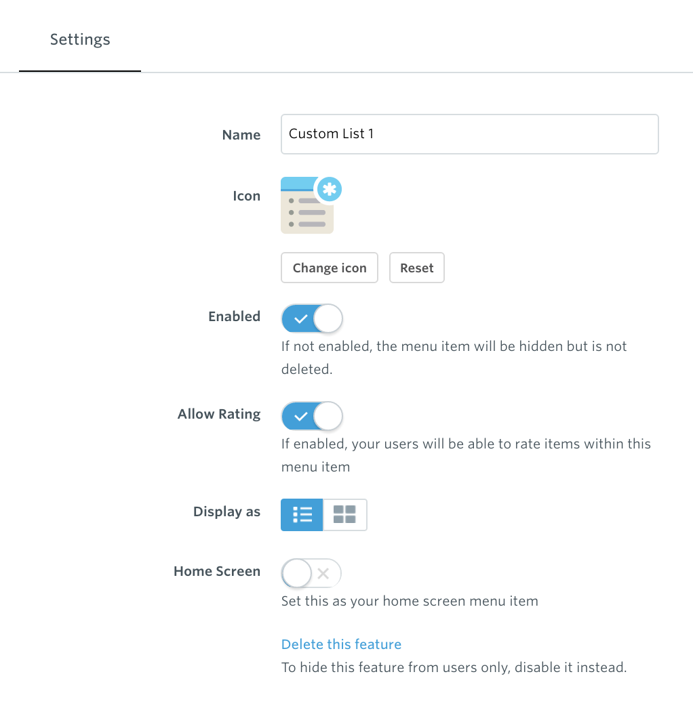Click the blue asterisk badge on icon
Viewport: 693px width, 710px height.
tap(330, 189)
